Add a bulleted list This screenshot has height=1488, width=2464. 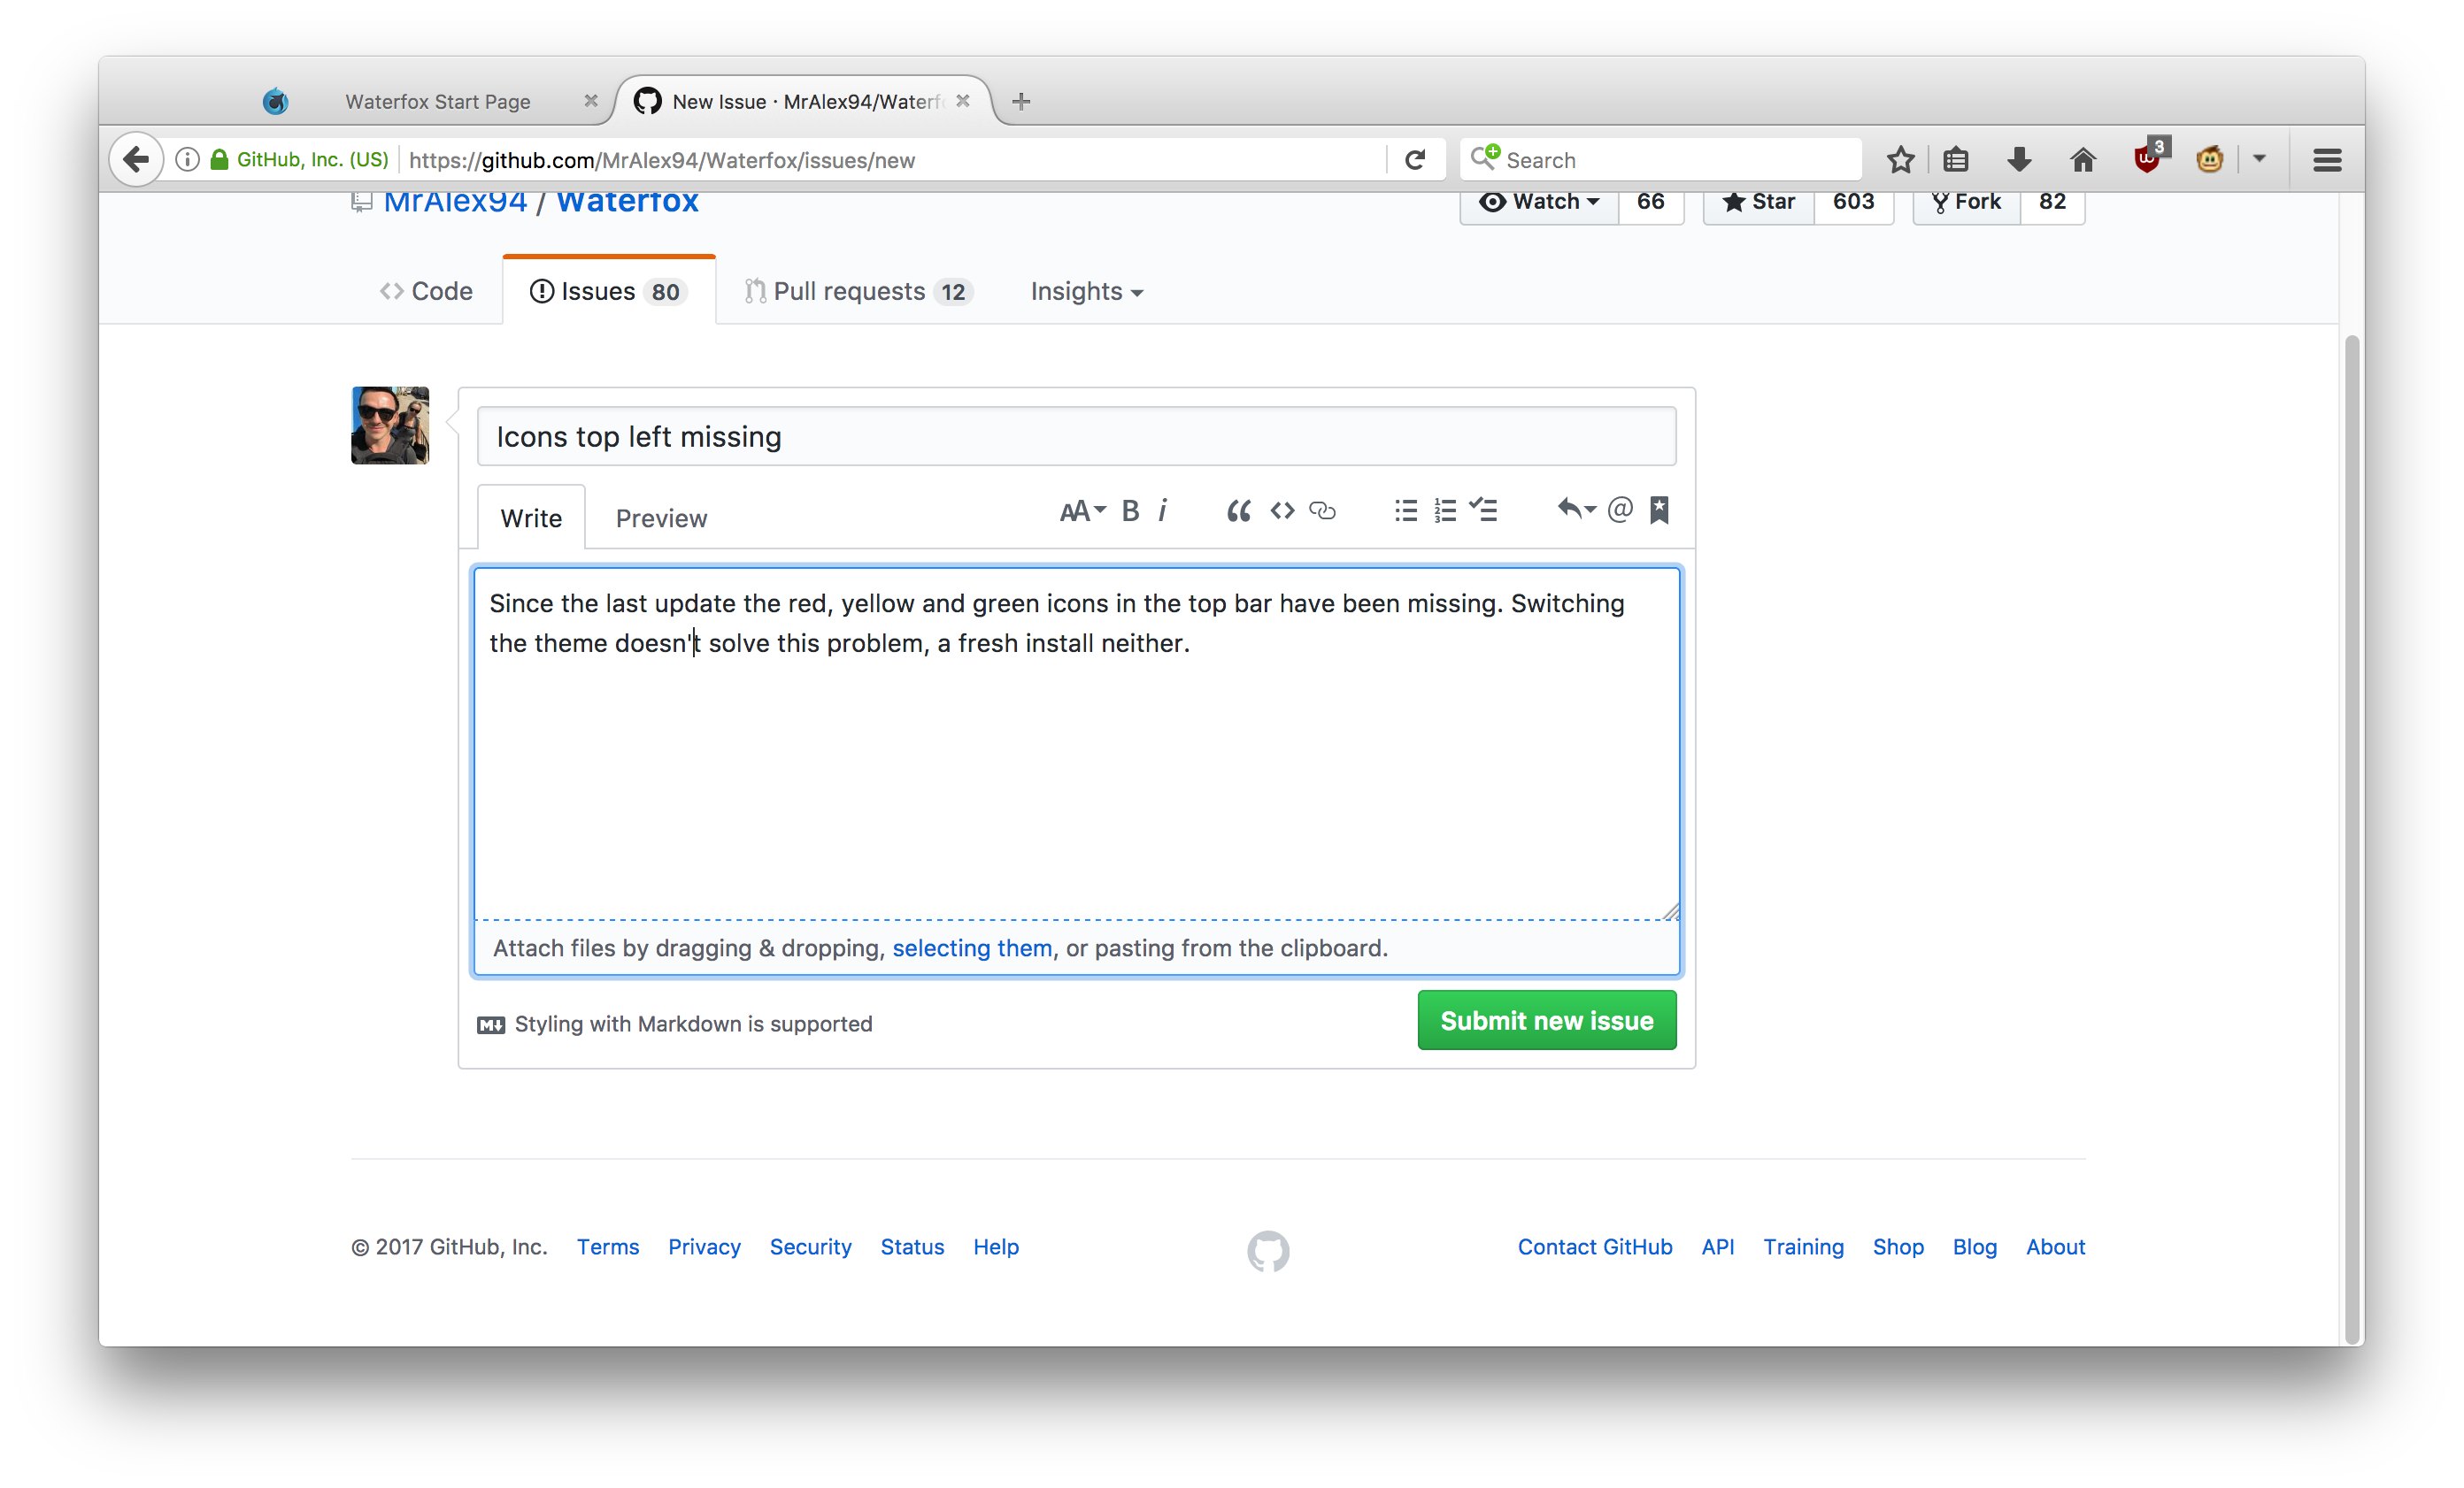[1406, 510]
